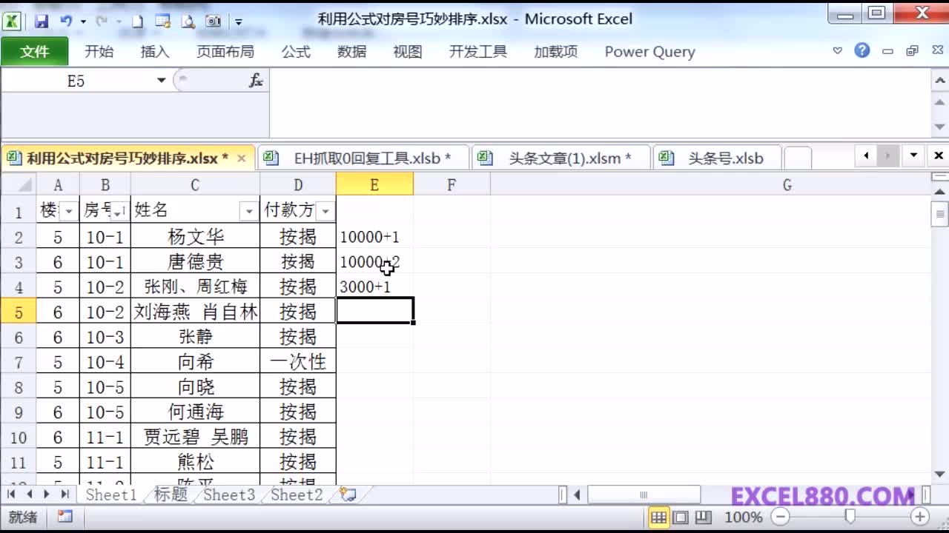
Task: Click the macro record icon in status bar
Action: click(x=65, y=517)
